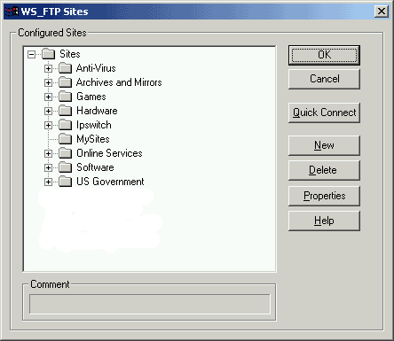Select the Software folder icon
Screen dimensions: 394x341
pos(65,167)
